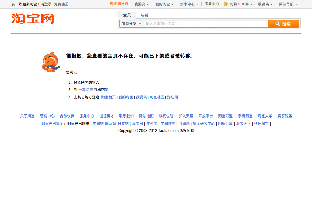
Task: Expand the 我要买 top menu
Action: [x=141, y=4]
